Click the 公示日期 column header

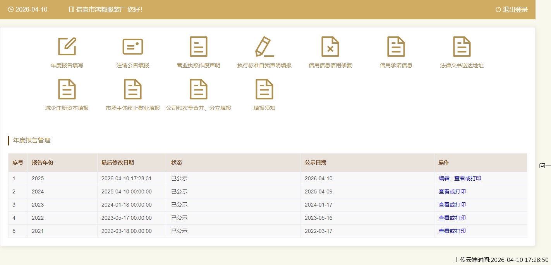pos(316,163)
